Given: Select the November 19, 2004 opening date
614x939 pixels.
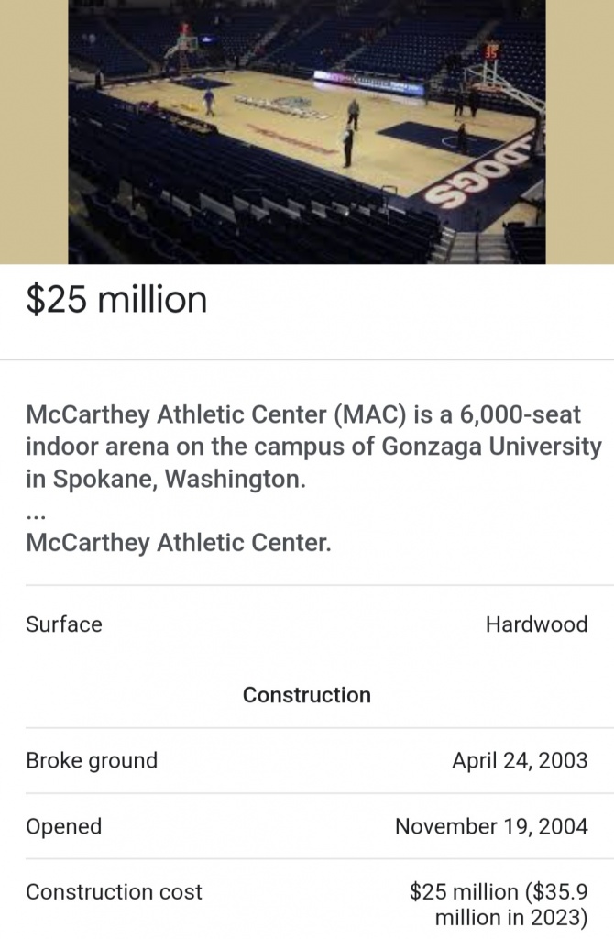Looking at the screenshot, I should pyautogui.click(x=491, y=827).
